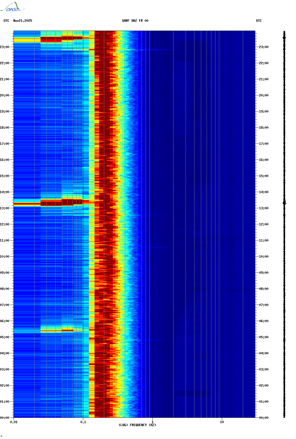Click the 0.1 frequency tick label
The width and height of the screenshot is (296, 439).
83,422
